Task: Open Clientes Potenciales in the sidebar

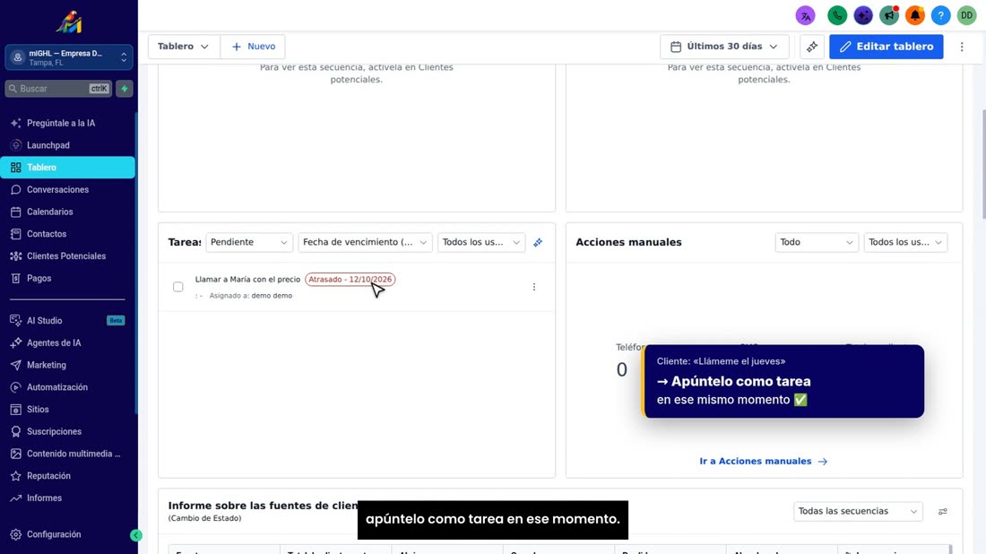Action: pyautogui.click(x=67, y=256)
